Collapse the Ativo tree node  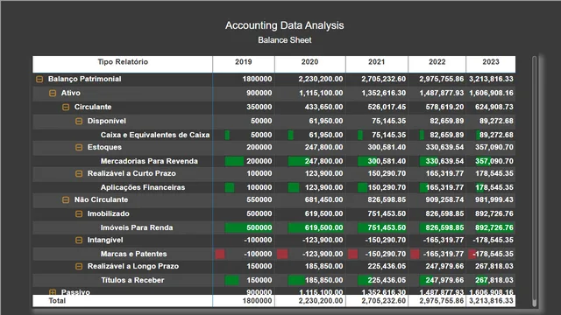(53, 94)
